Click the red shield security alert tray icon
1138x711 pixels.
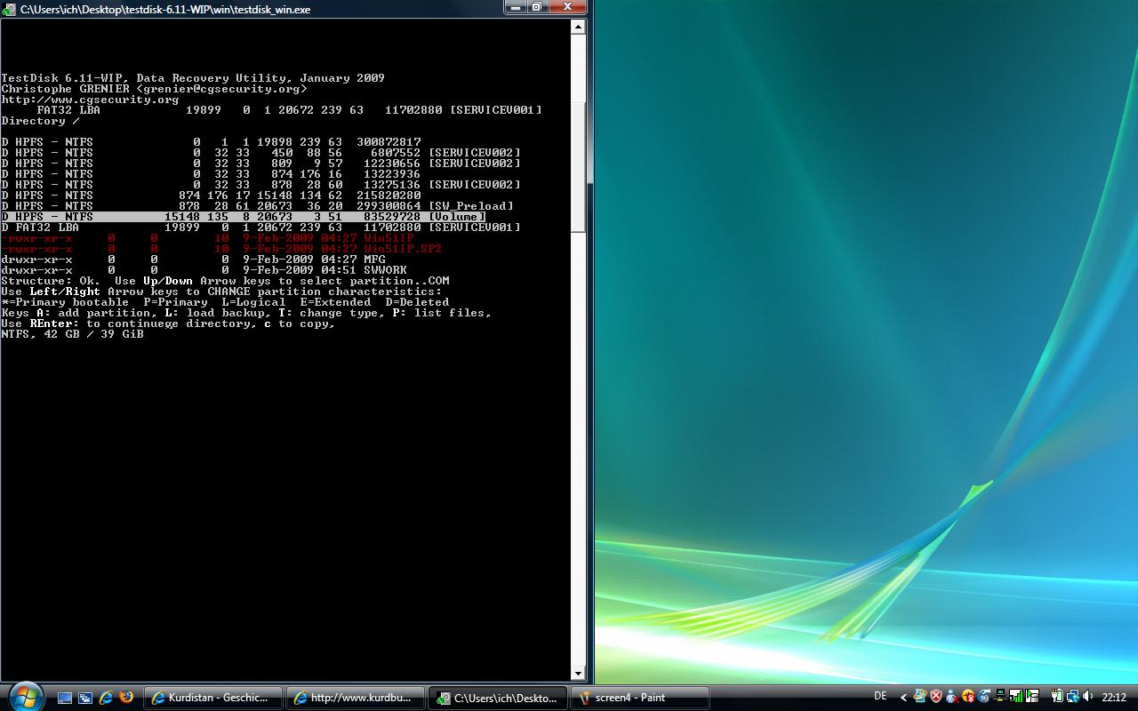point(936,696)
